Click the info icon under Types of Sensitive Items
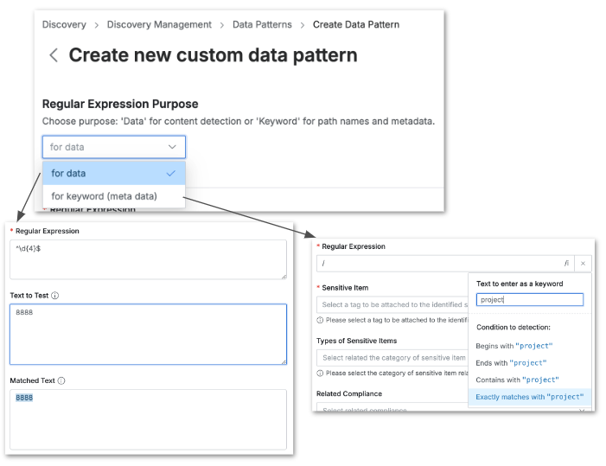This screenshot has width=606, height=466. coord(320,373)
